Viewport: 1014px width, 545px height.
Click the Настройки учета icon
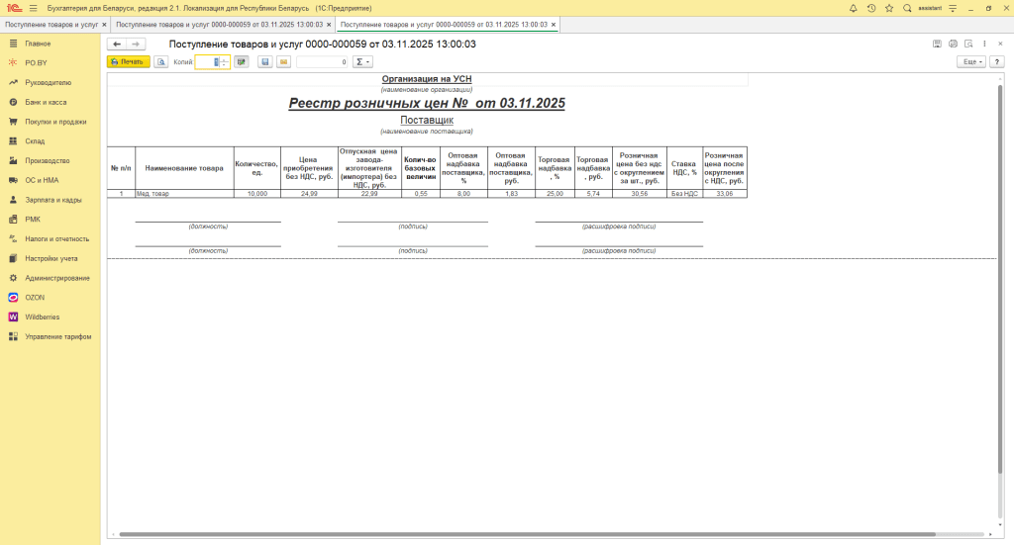(x=13, y=258)
